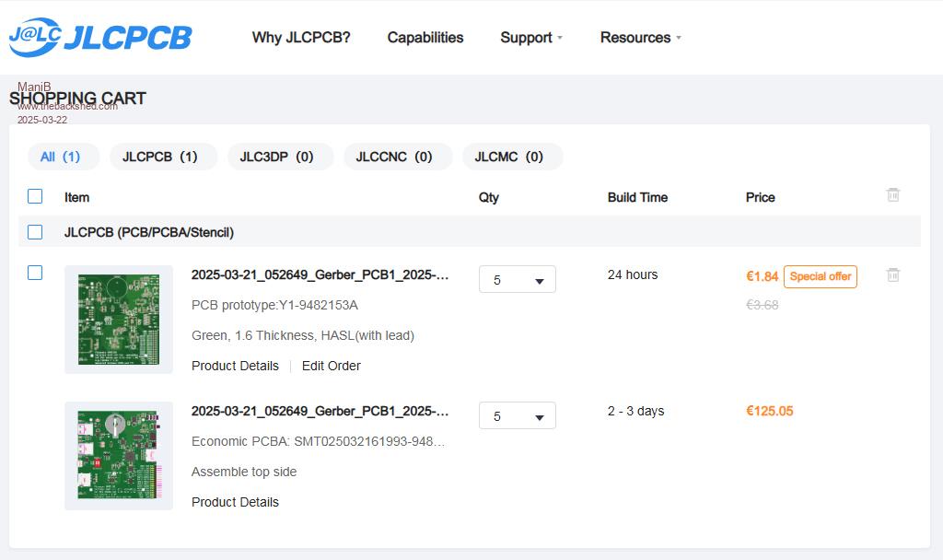This screenshot has width=943, height=560.
Task: Open the Why JLCPCB? page
Action: [x=301, y=38]
